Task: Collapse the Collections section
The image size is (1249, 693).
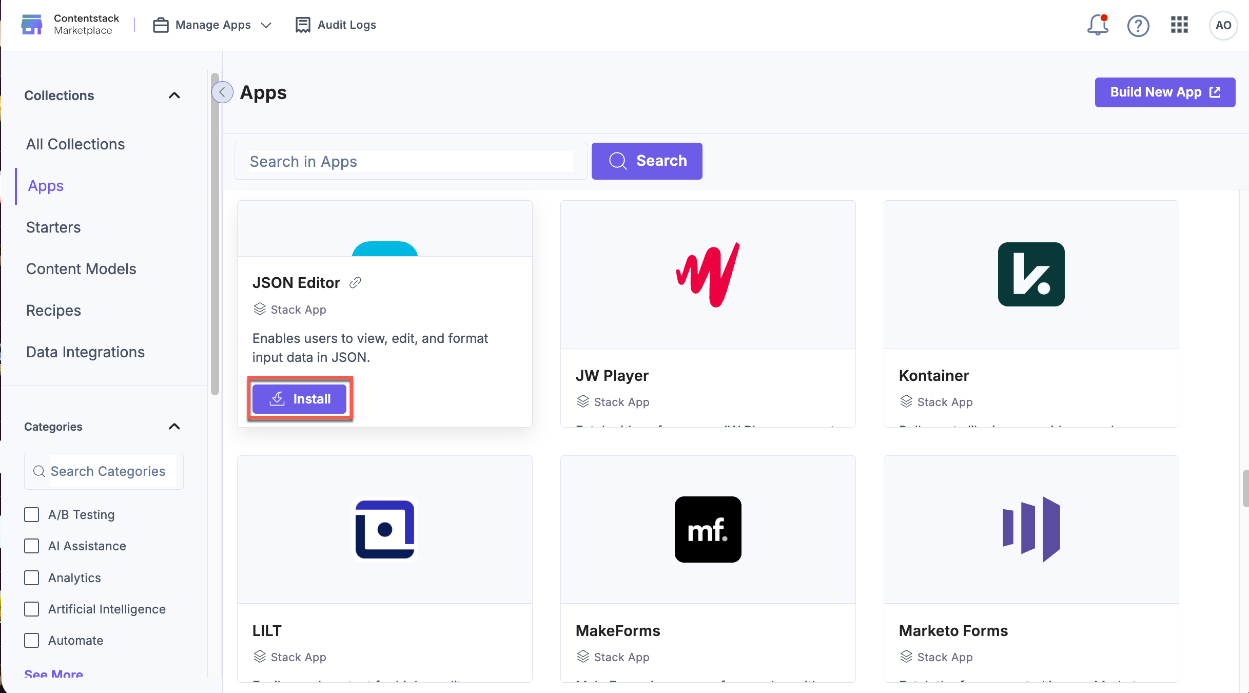Action: click(x=174, y=95)
